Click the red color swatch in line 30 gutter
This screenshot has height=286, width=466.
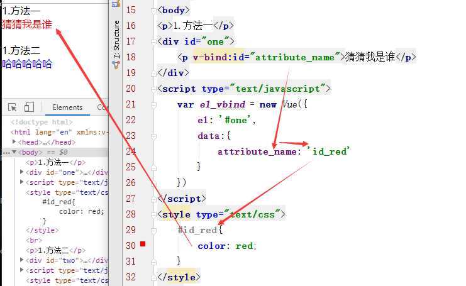click(143, 244)
